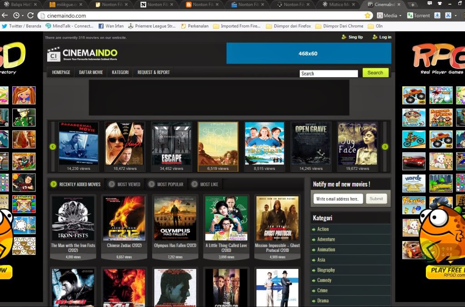Open Twitter / Beranda bookmark
This screenshot has height=307, width=465.
click(x=21, y=26)
